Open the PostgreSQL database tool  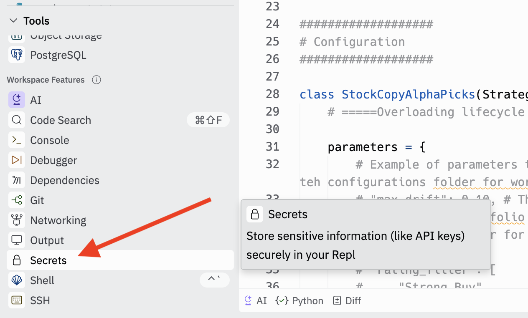pyautogui.click(x=58, y=55)
